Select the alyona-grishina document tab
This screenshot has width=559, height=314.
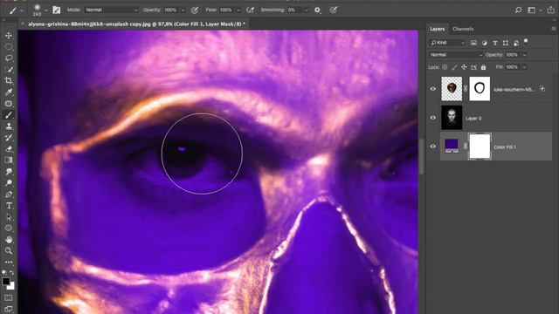[x=136, y=24]
